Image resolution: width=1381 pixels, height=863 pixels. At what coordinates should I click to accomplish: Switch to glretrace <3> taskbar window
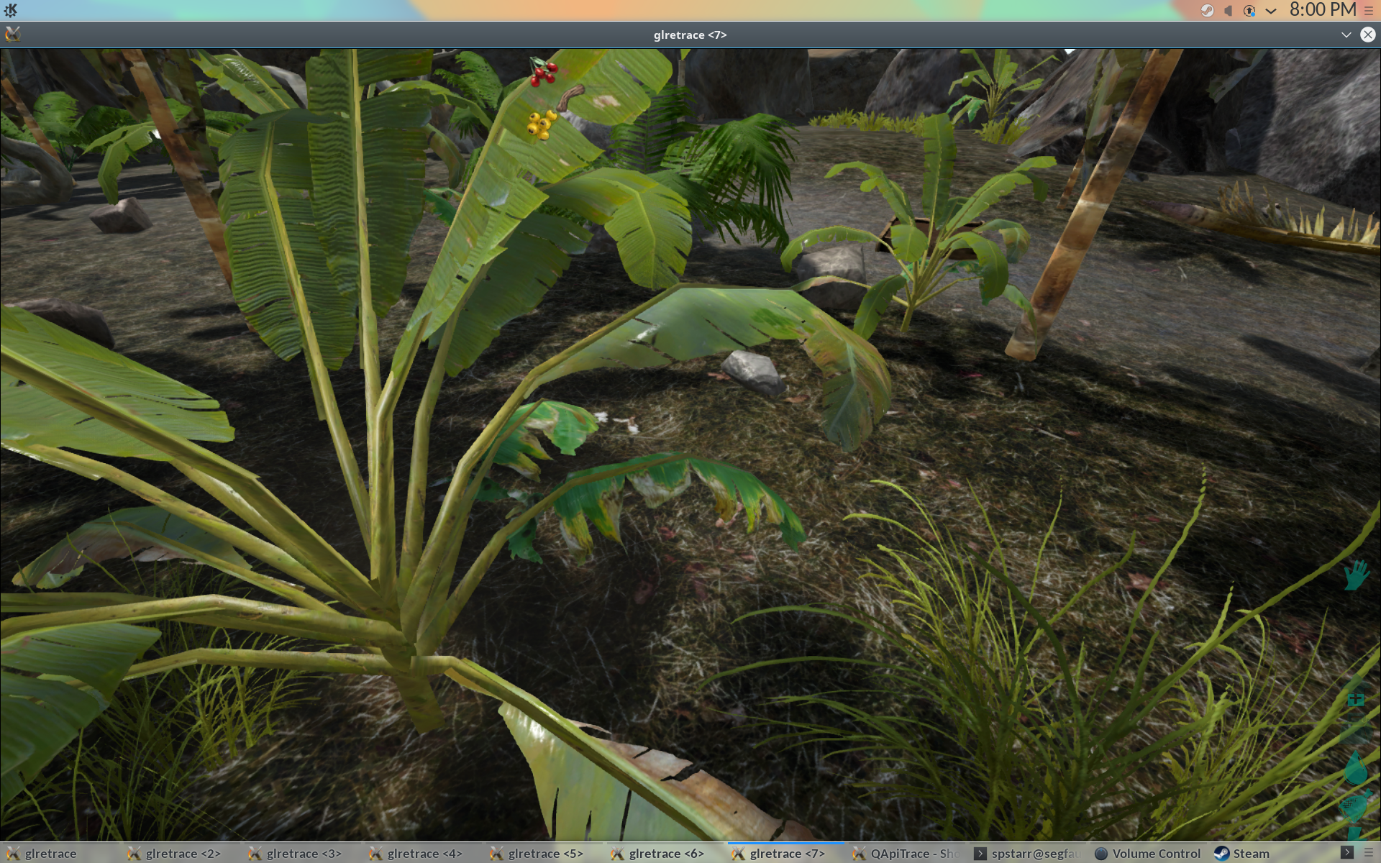click(302, 854)
